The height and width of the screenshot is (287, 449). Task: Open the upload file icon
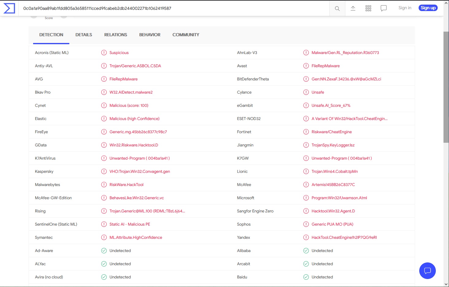(353, 8)
